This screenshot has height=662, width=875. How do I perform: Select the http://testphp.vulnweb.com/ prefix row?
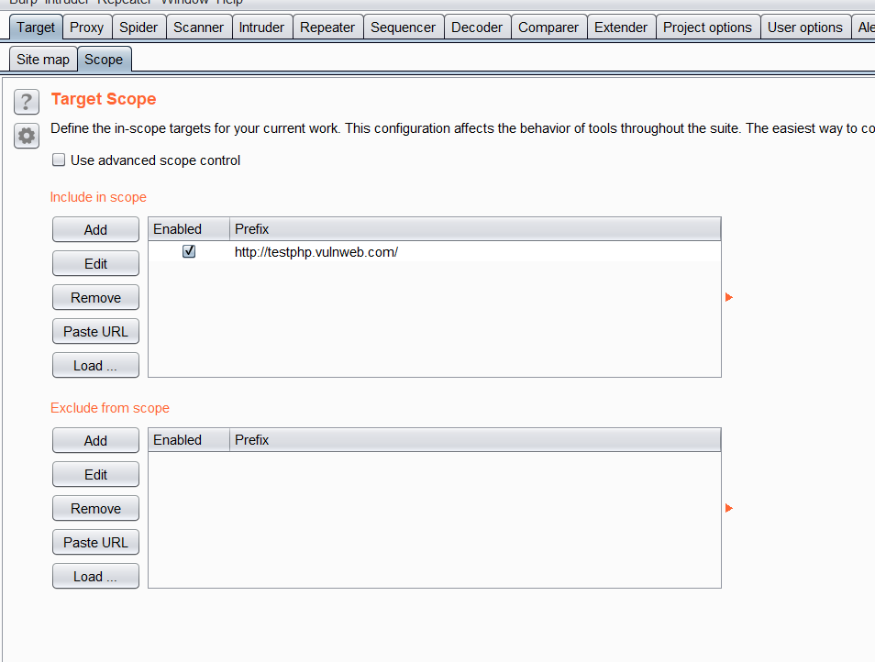435,252
